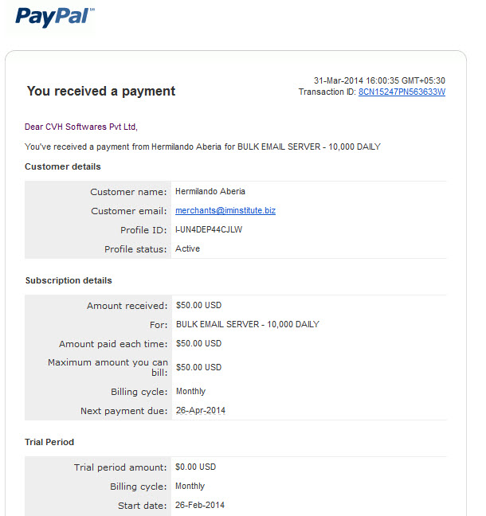This screenshot has height=516, width=486.
Task: Select customer name value Hermilando Aberia
Action: (x=210, y=191)
